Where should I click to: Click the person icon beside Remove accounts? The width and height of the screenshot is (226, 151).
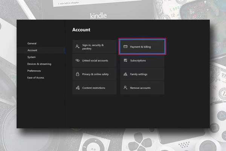(x=125, y=88)
